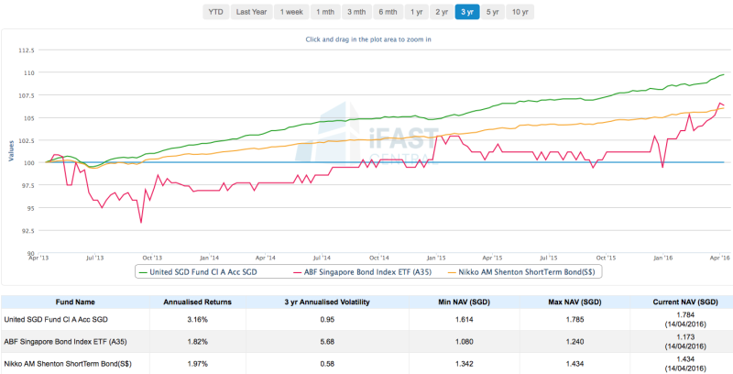The height and width of the screenshot is (374, 733).
Task: Click the Values y-axis title
Action: 10,151
